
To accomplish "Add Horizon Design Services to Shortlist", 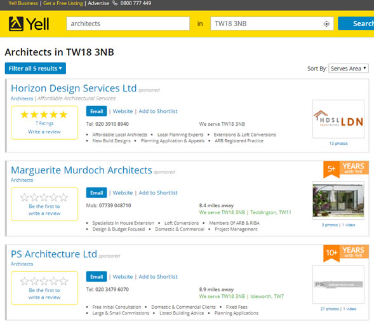I will click(x=158, y=111).
